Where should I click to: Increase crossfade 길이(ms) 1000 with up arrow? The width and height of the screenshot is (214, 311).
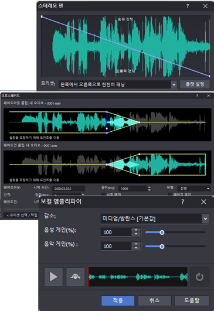point(150,187)
